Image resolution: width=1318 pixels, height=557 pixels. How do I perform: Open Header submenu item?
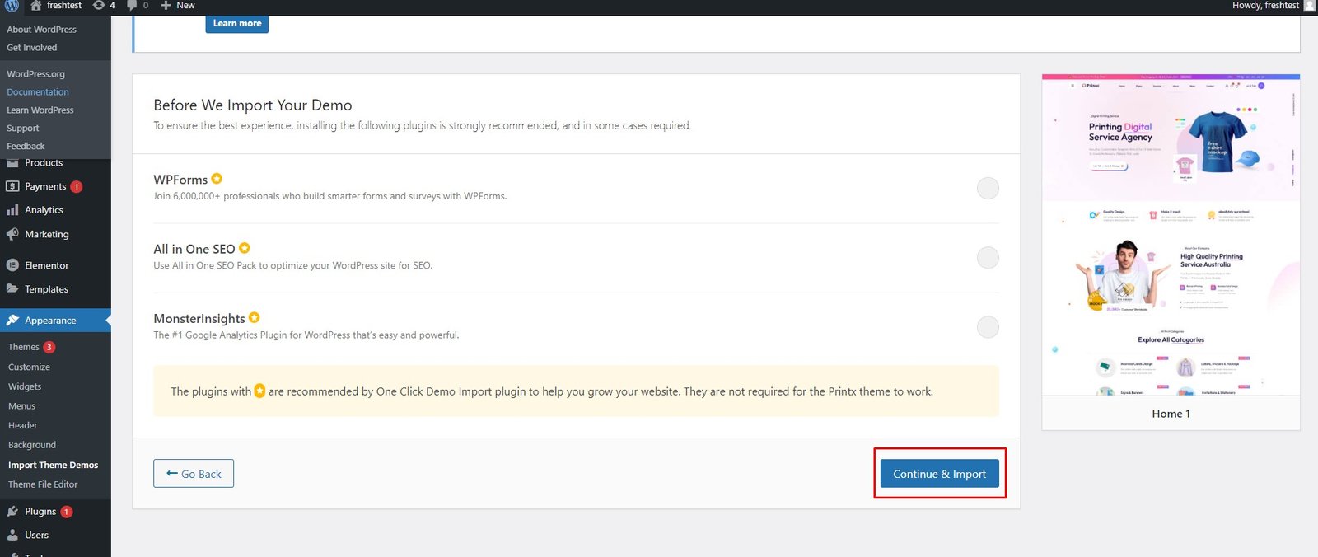pyautogui.click(x=23, y=425)
